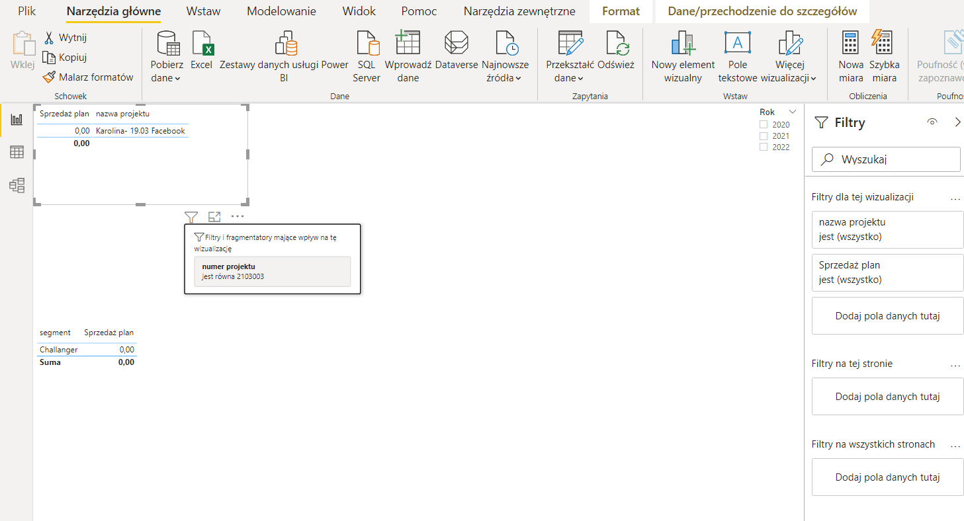
Task: Open Więcej wizualizacji dropdown
Action: 789,57
